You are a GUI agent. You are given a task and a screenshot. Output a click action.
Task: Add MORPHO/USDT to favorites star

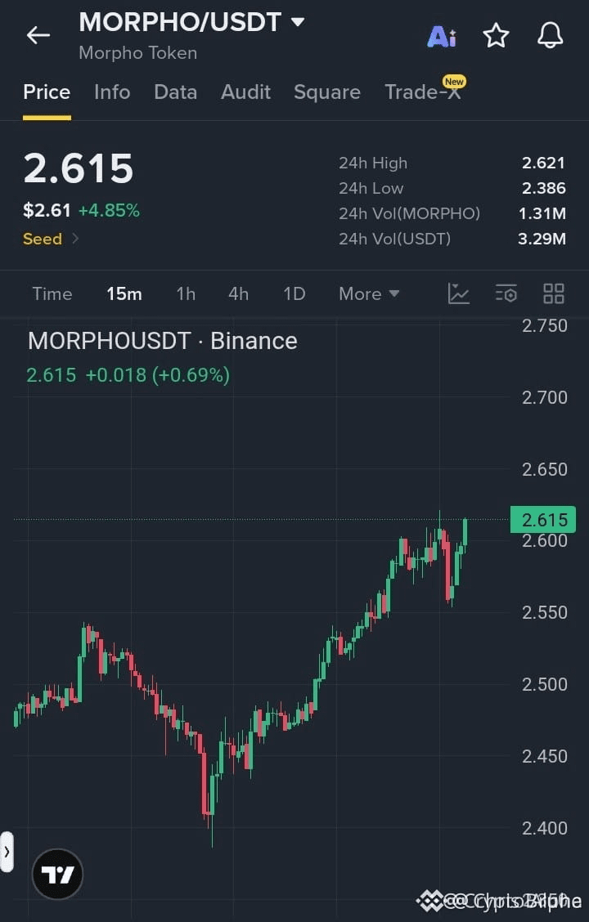click(496, 36)
